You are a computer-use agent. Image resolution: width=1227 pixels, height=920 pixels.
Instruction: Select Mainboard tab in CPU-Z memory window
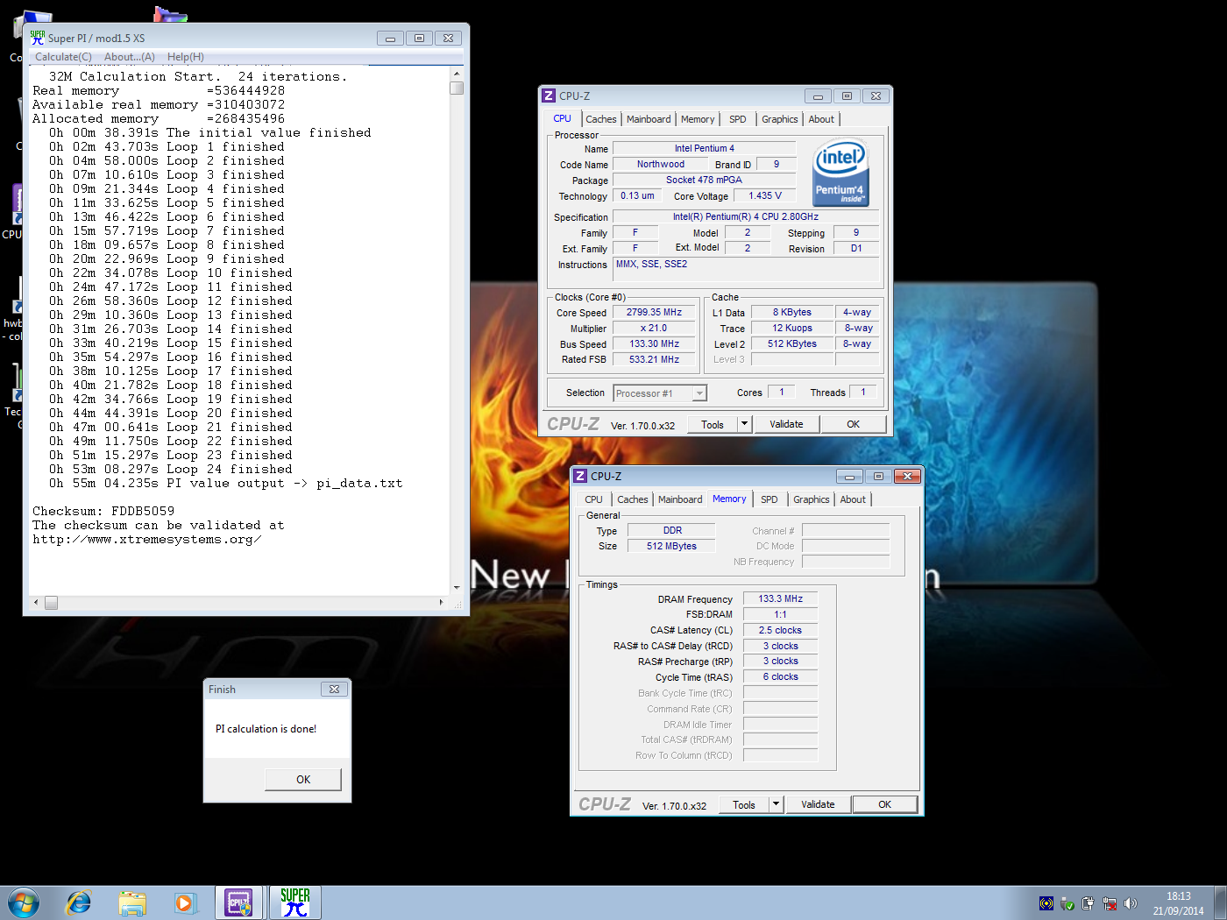[x=680, y=499]
